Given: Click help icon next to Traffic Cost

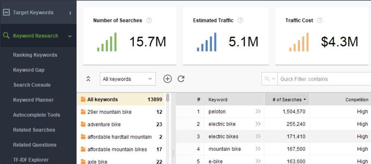Looking at the screenshot, I should click(x=320, y=20).
